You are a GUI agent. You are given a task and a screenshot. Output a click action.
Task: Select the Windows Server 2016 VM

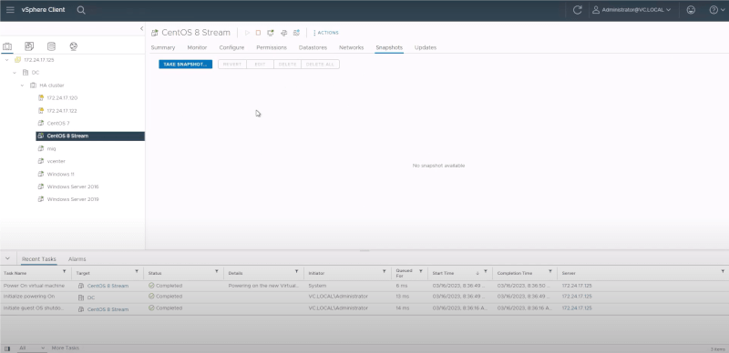pos(73,187)
